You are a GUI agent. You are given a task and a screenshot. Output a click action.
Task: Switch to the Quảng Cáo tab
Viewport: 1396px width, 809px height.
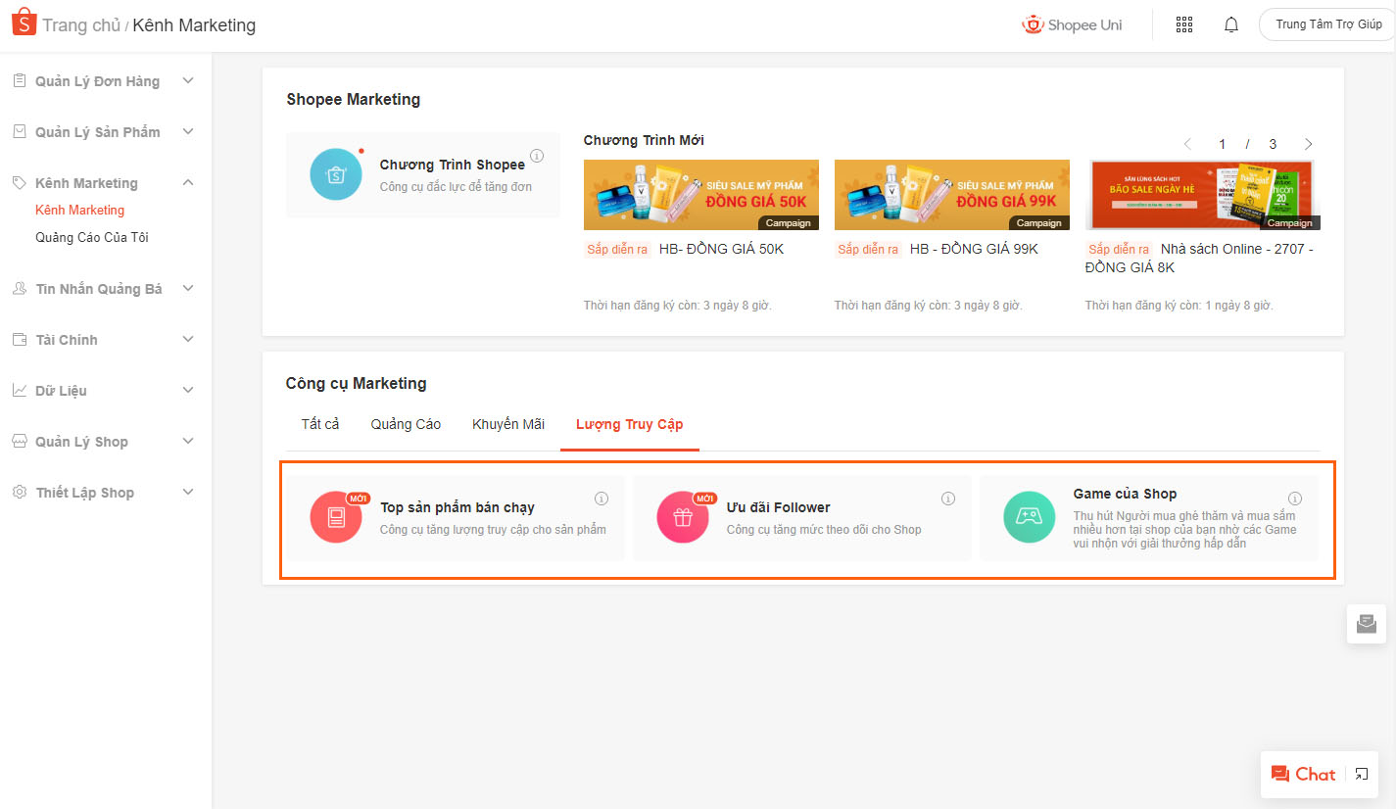[406, 424]
